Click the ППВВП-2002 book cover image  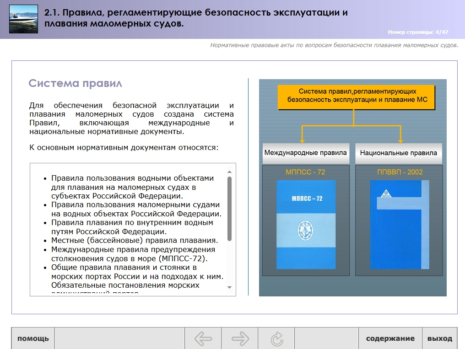tap(399, 225)
